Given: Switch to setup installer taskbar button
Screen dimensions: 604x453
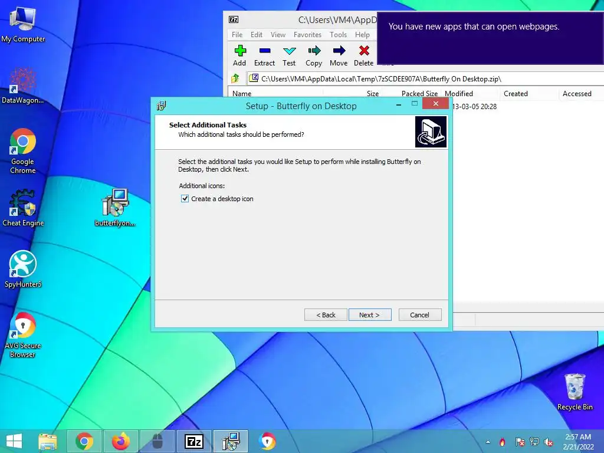Looking at the screenshot, I should point(231,441).
